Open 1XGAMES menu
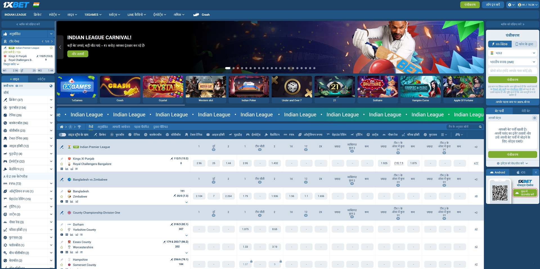The height and width of the screenshot is (269, 540). 93,15
